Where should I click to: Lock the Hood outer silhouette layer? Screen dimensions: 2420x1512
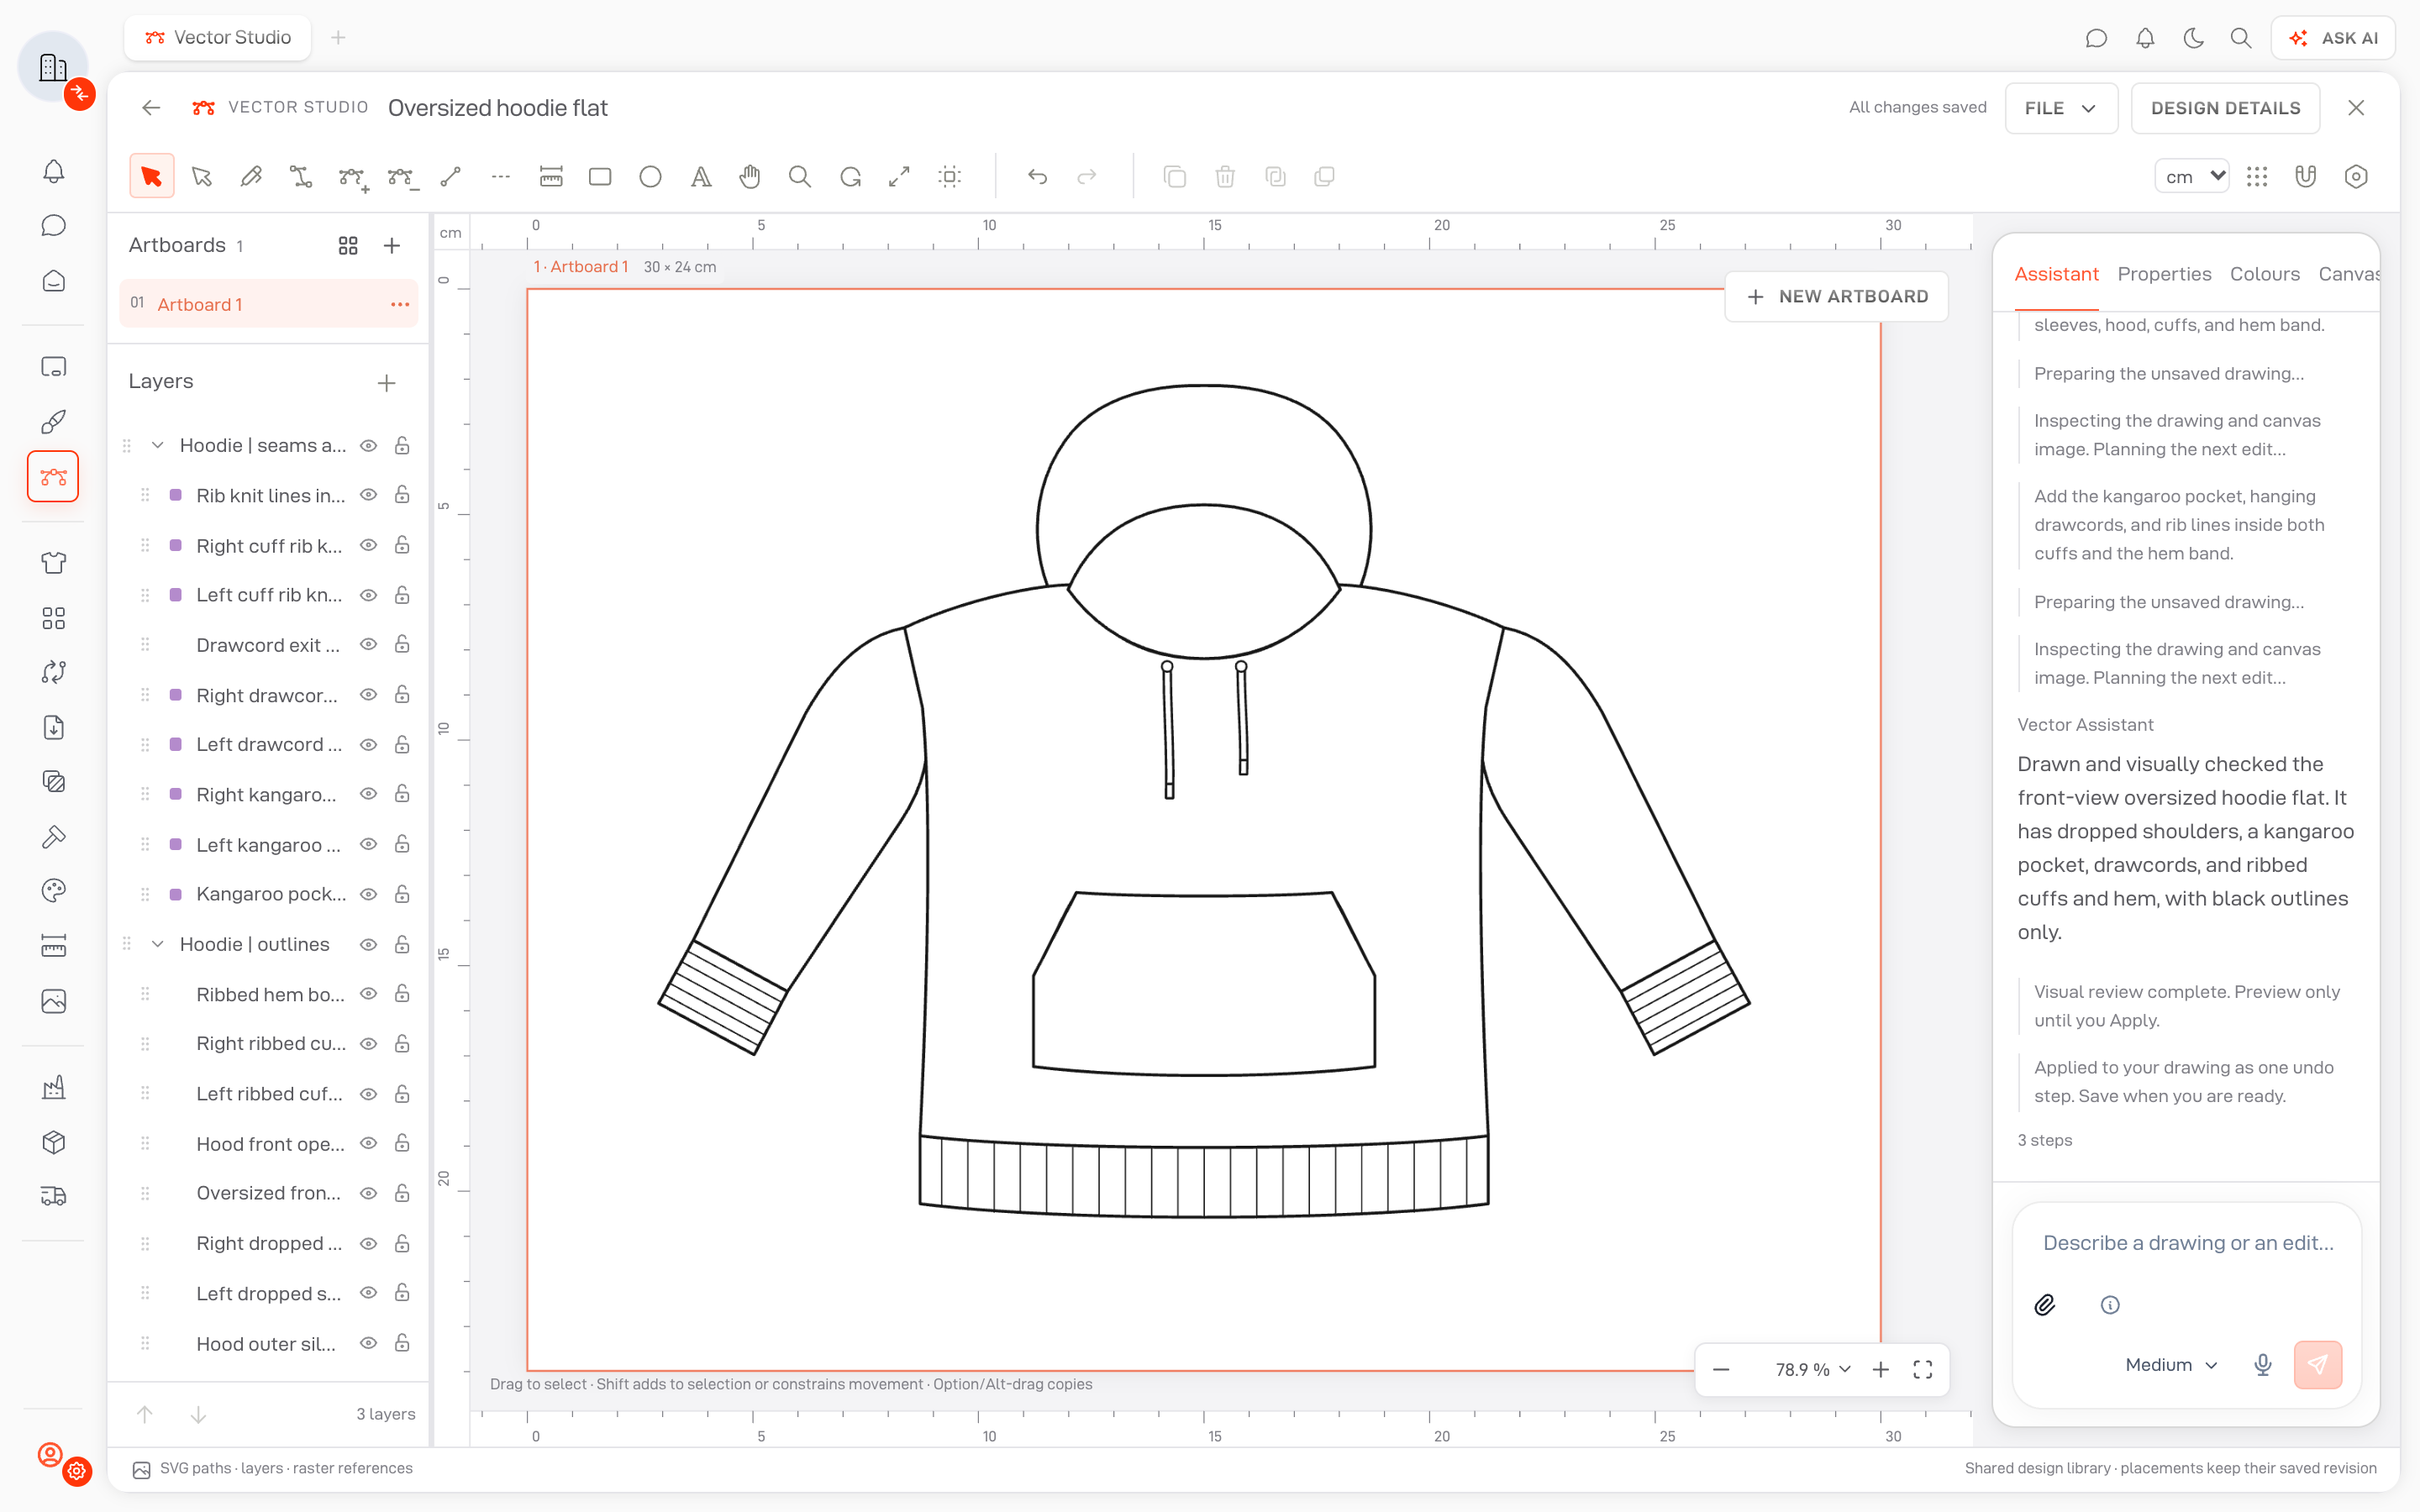coord(402,1343)
